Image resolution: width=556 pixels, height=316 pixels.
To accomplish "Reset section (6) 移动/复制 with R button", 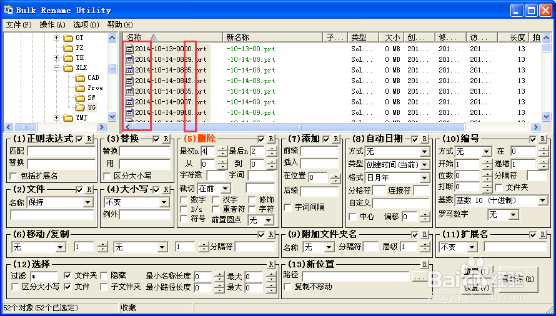I will tap(271, 234).
